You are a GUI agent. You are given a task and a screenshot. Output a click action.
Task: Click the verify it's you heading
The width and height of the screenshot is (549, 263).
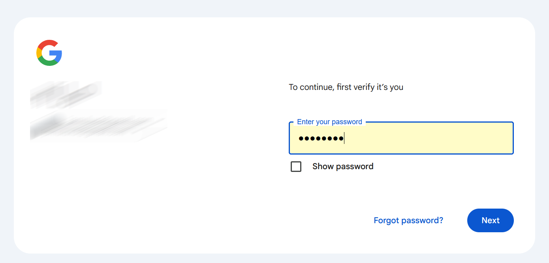[x=346, y=87]
